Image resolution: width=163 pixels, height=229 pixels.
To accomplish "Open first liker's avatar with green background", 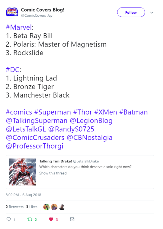I will tap(46, 207).
